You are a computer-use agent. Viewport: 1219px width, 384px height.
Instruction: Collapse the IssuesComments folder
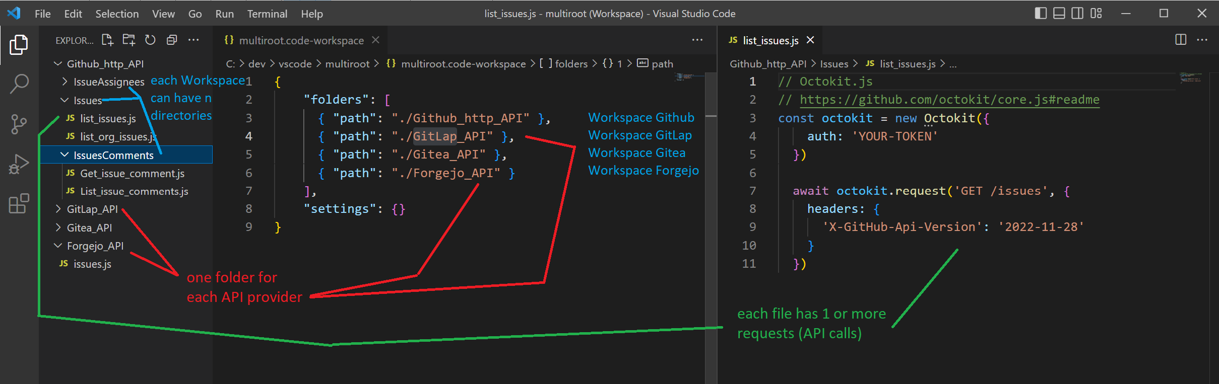(65, 155)
